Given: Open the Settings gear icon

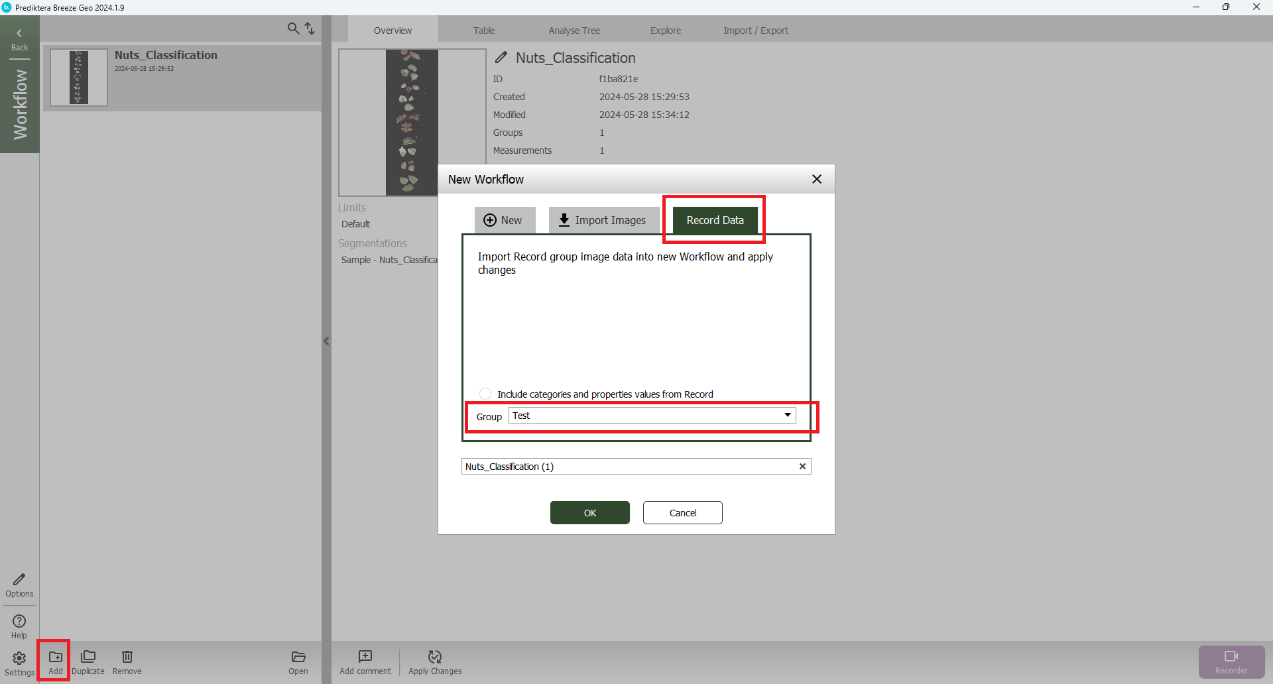Looking at the screenshot, I should pyautogui.click(x=19, y=658).
